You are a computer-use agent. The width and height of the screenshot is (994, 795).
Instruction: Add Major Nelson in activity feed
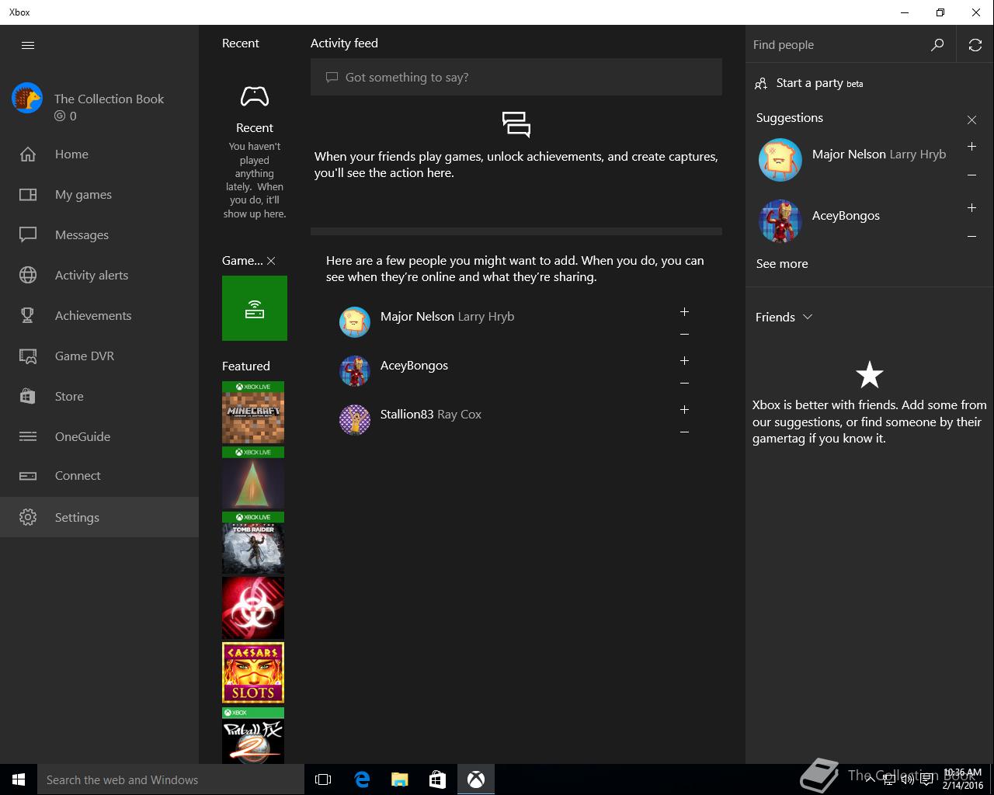684,311
